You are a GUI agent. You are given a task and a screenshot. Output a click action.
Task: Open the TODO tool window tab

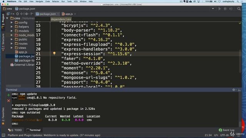[x=15, y=130]
